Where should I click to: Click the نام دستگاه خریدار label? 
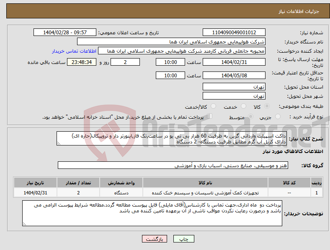304,42
